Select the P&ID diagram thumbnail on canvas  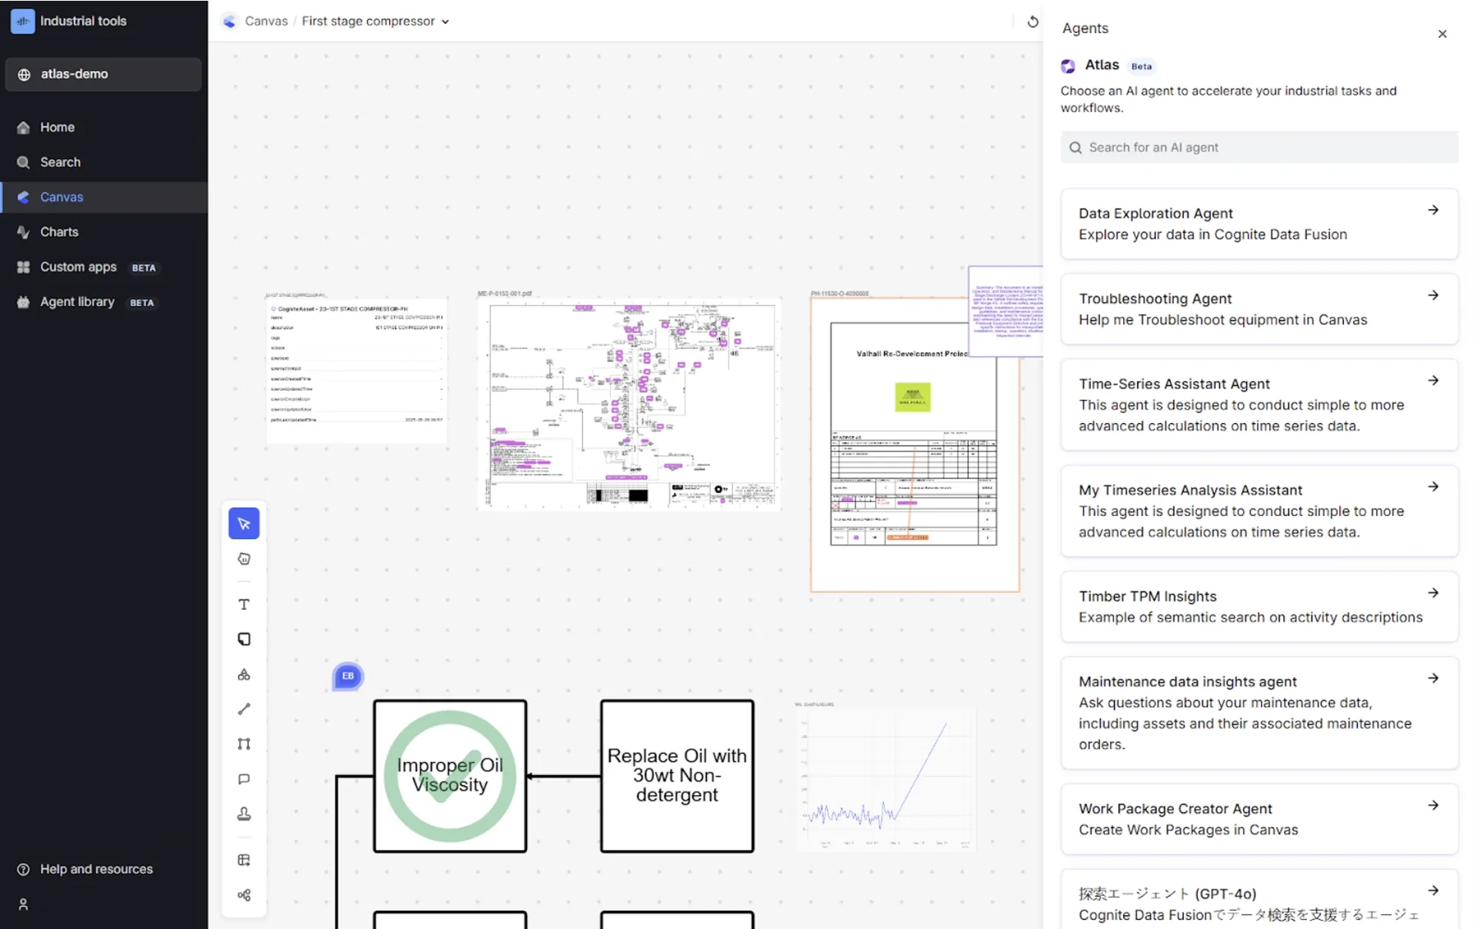click(x=629, y=405)
